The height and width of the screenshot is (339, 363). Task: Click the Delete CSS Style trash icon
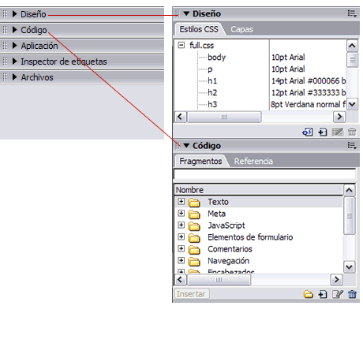352,132
